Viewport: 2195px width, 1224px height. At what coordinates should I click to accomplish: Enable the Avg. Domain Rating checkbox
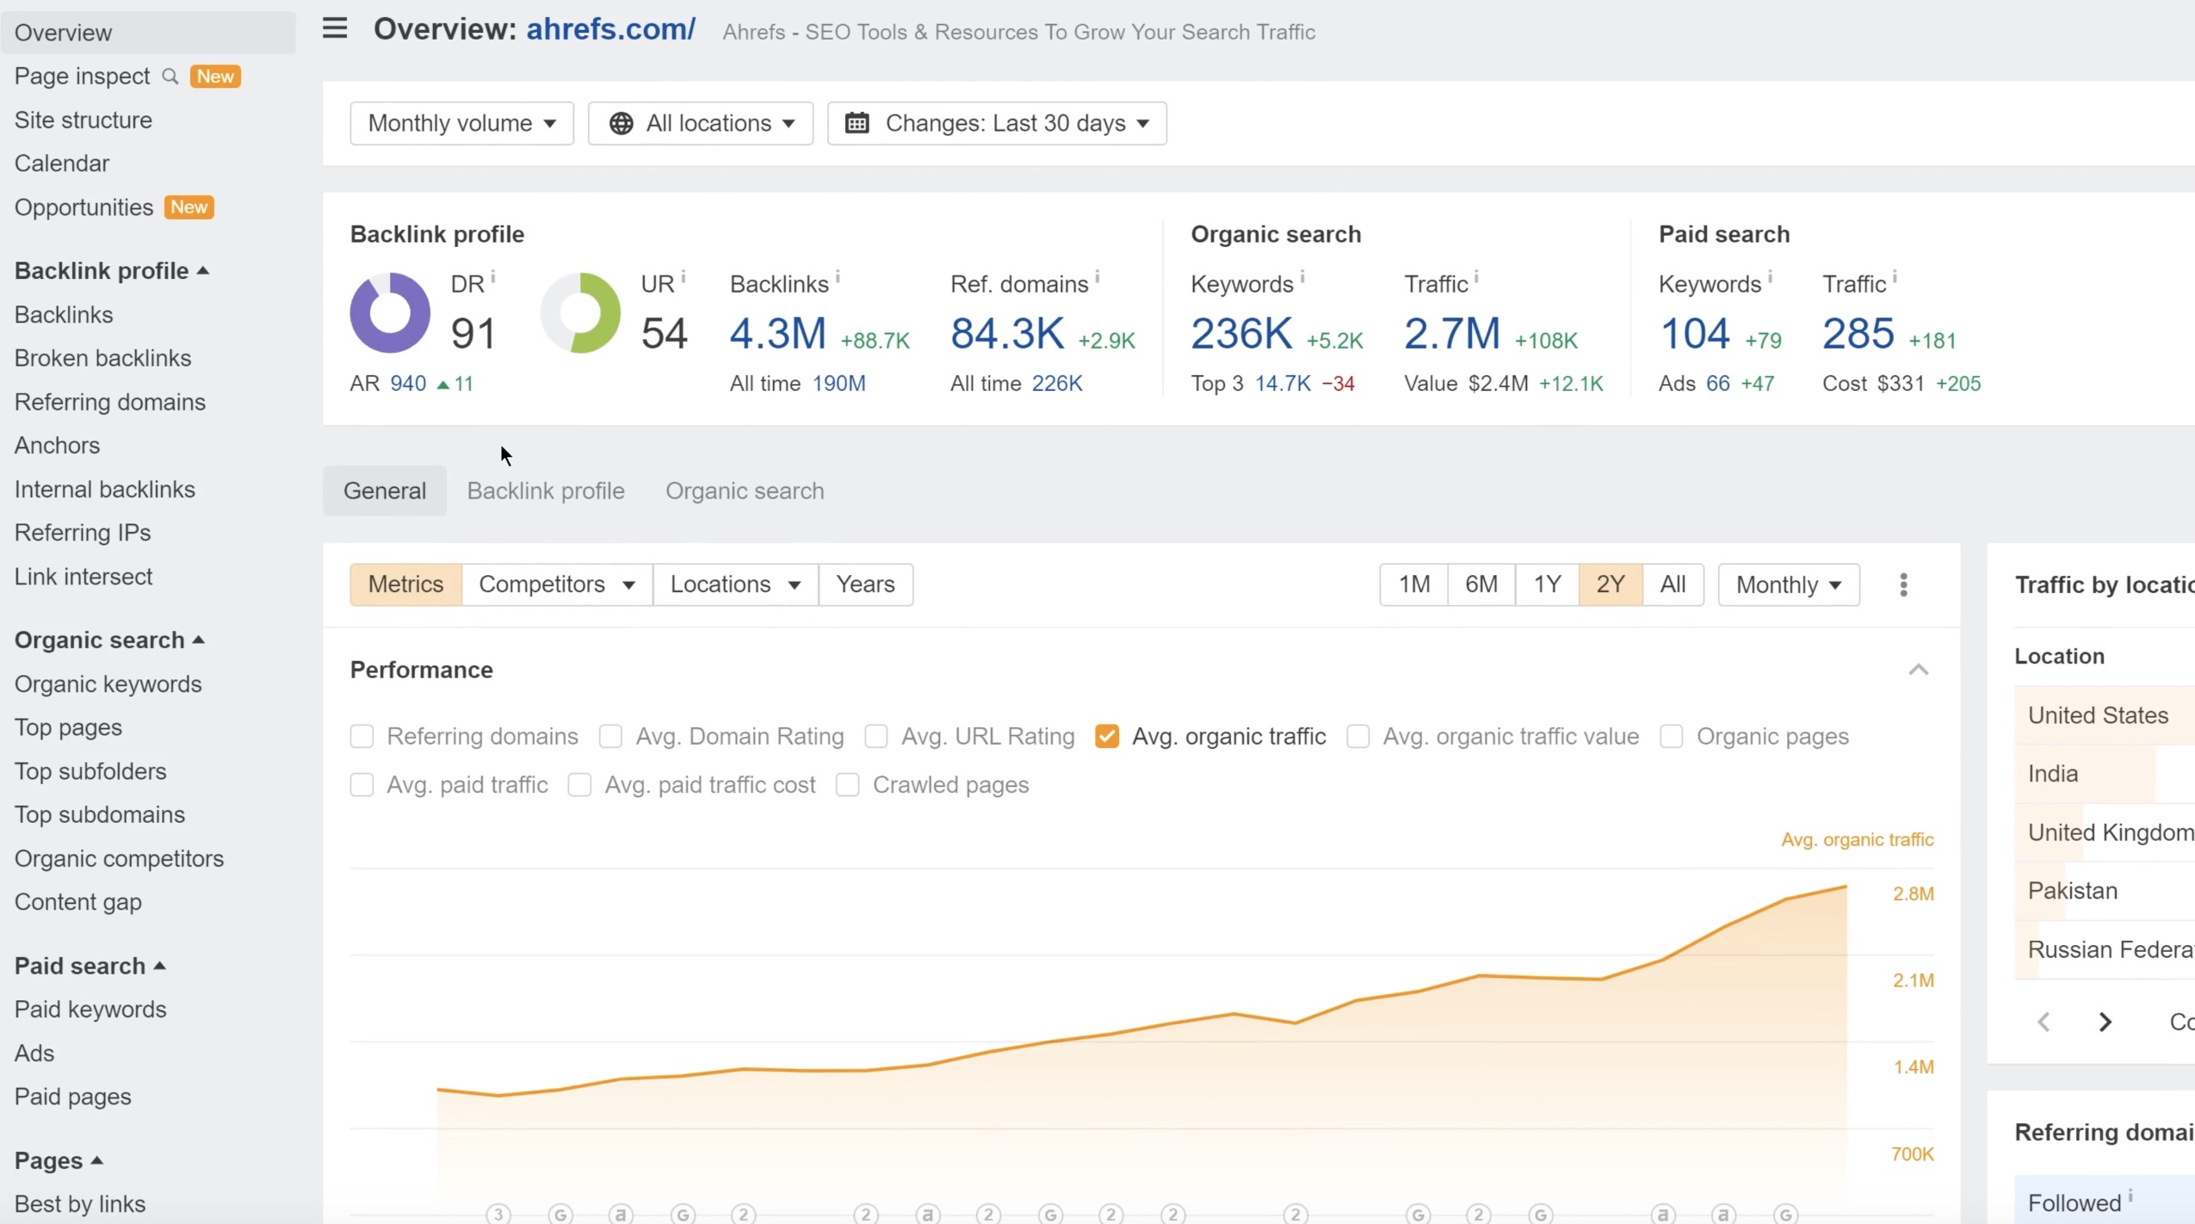pyautogui.click(x=610, y=736)
